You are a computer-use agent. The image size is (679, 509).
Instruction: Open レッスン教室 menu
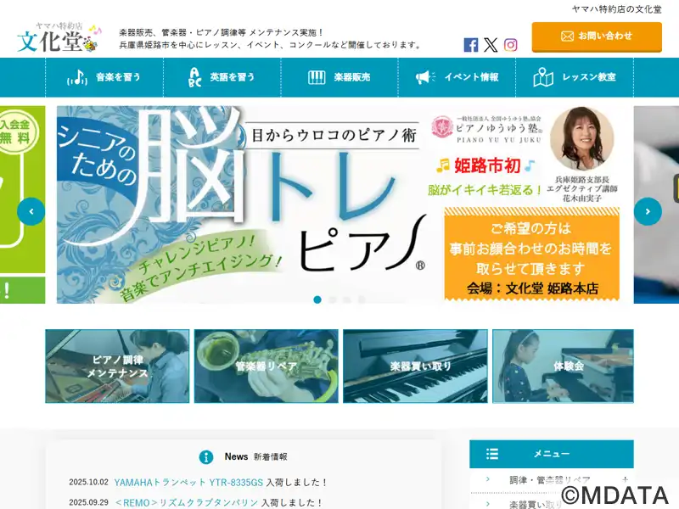click(x=575, y=77)
